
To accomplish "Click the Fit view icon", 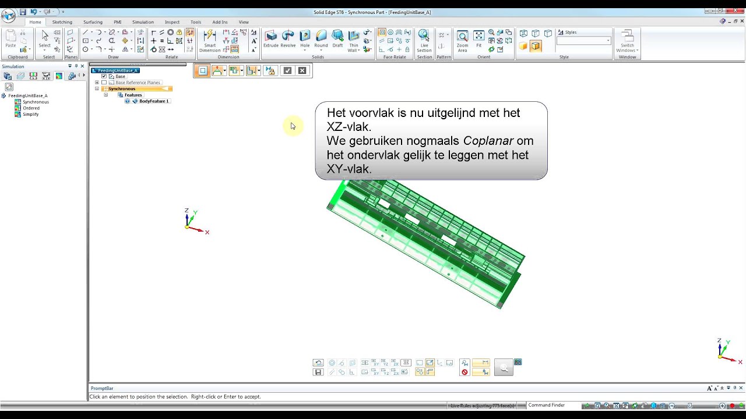I will pyautogui.click(x=479, y=39).
